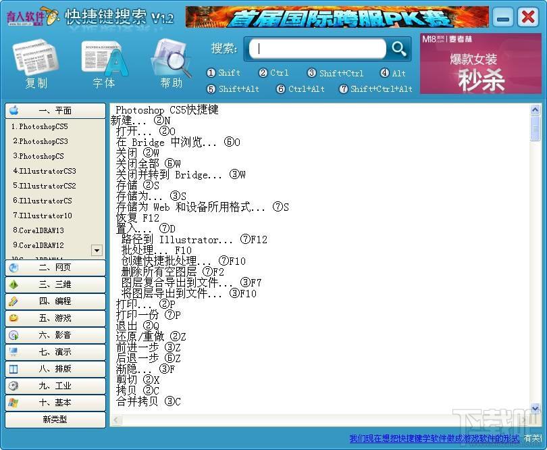Screen dimensions: 547x450
Task: Open the 六、影音 category
Action: [x=55, y=335]
